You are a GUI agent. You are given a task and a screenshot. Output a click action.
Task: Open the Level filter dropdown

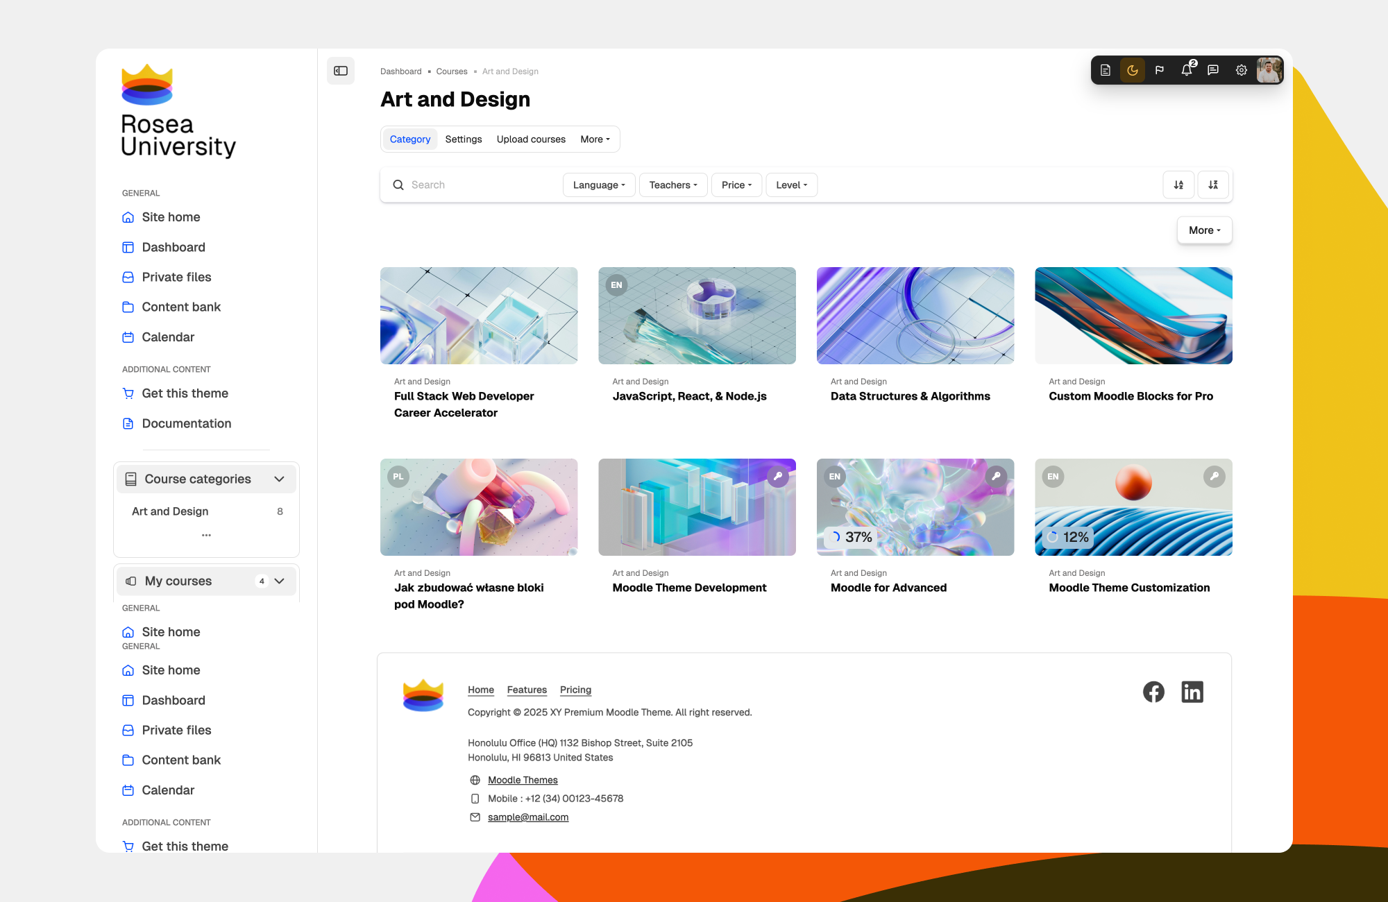pyautogui.click(x=791, y=185)
